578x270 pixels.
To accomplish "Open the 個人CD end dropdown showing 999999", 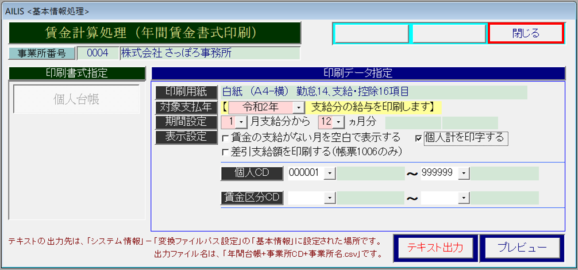I will [x=463, y=173].
